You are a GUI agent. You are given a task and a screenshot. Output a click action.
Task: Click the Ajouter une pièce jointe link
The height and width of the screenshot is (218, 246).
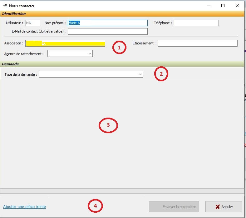(x=24, y=206)
